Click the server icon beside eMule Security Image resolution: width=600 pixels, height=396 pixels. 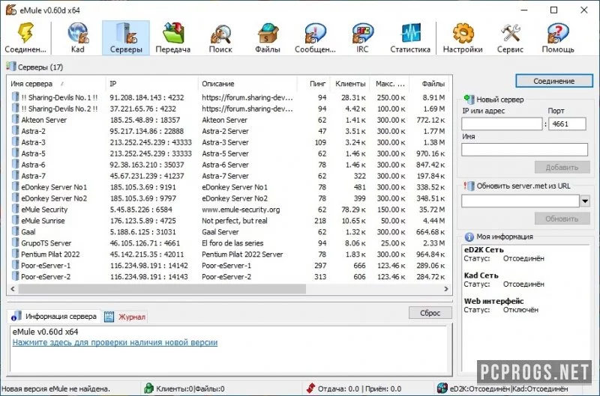pos(15,209)
